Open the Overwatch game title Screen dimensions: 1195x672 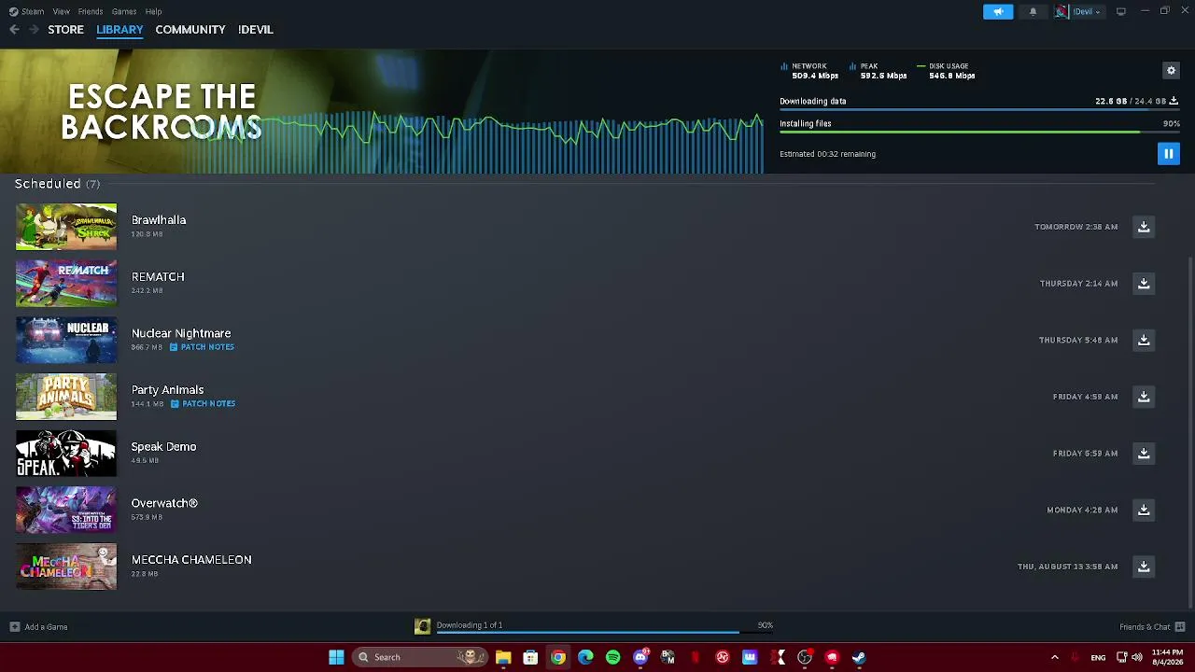click(x=164, y=503)
